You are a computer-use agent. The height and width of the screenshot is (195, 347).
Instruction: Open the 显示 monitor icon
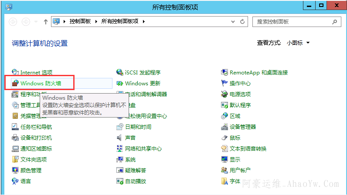tap(225, 159)
